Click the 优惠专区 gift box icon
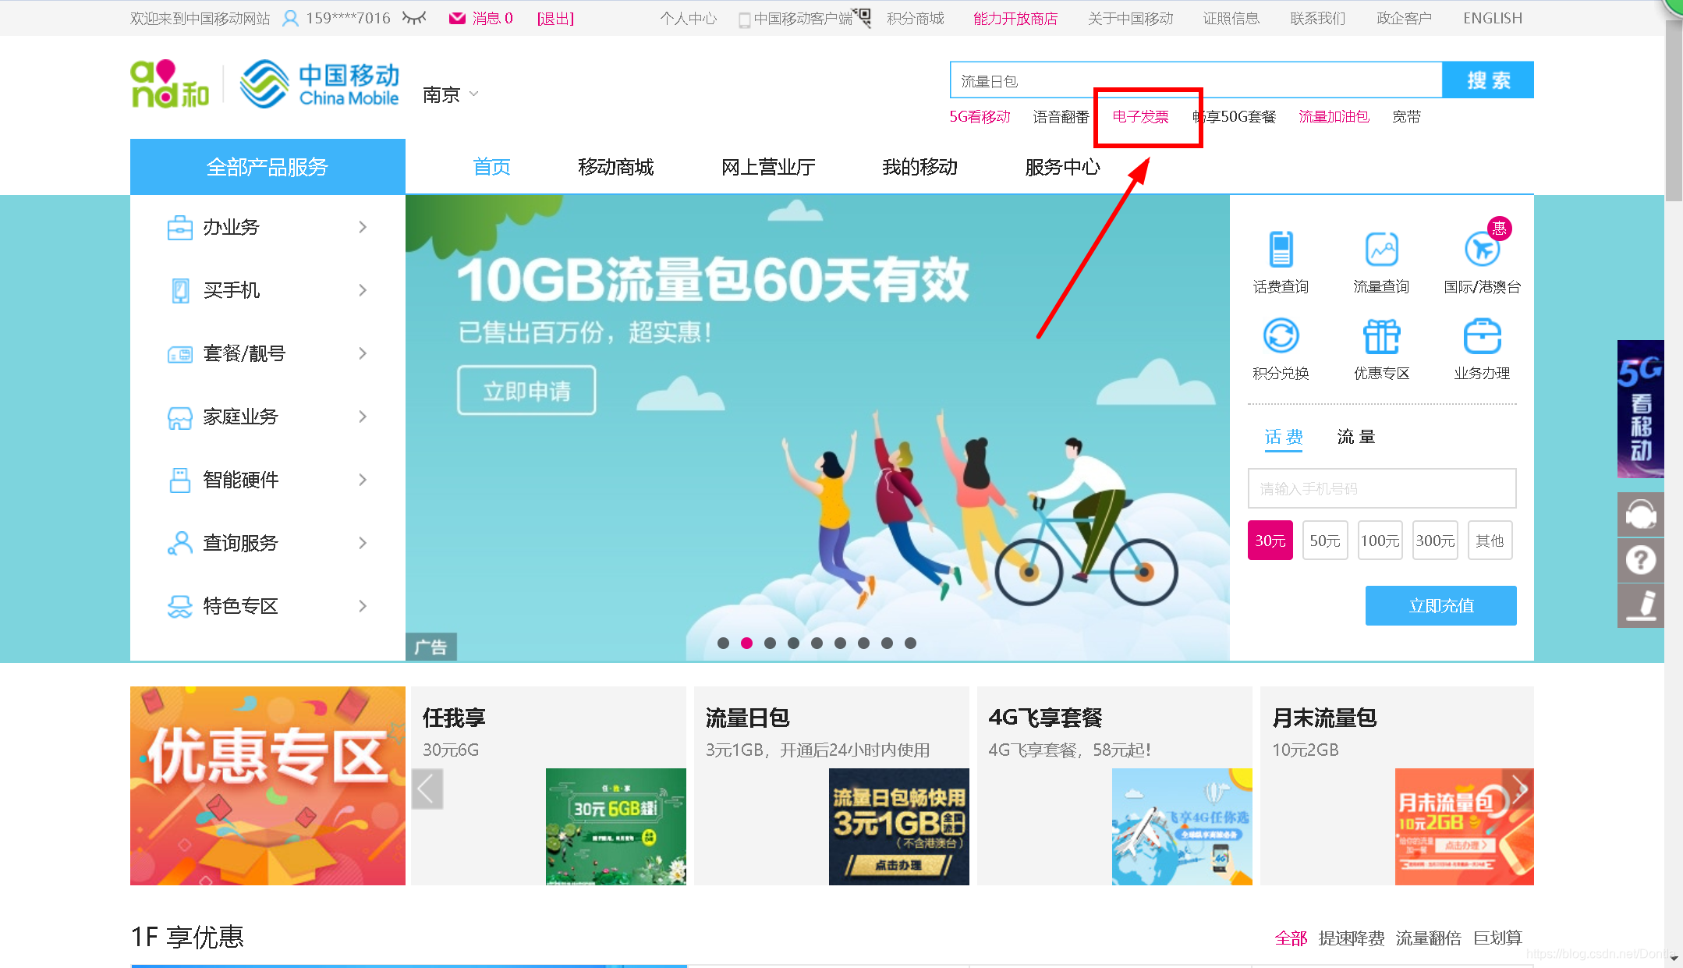 coord(1381,336)
